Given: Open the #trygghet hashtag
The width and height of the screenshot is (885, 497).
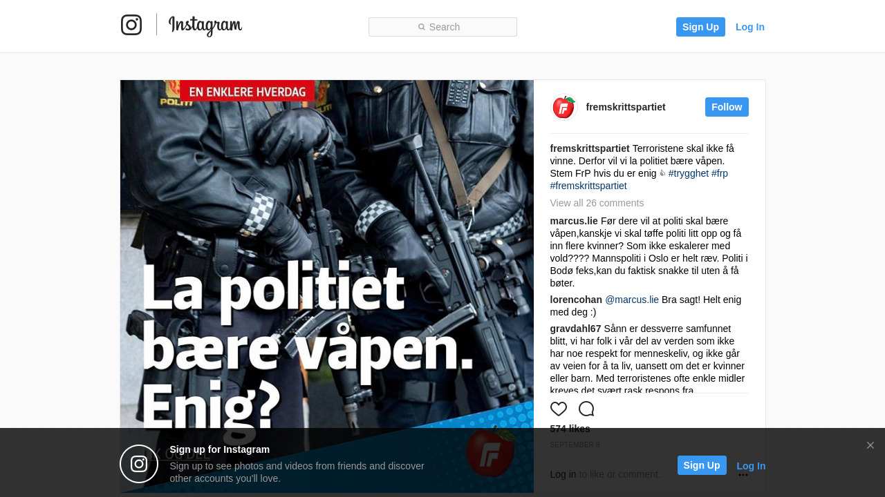Looking at the screenshot, I should point(689,173).
